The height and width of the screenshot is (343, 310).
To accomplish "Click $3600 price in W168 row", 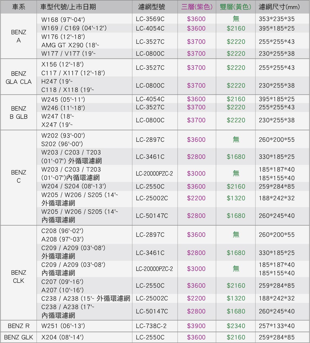I will tap(196, 19).
